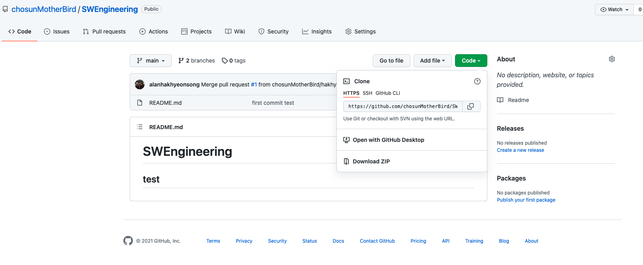Open alanhakhyeonsong's avatar picture
The height and width of the screenshot is (265, 643).
click(140, 84)
